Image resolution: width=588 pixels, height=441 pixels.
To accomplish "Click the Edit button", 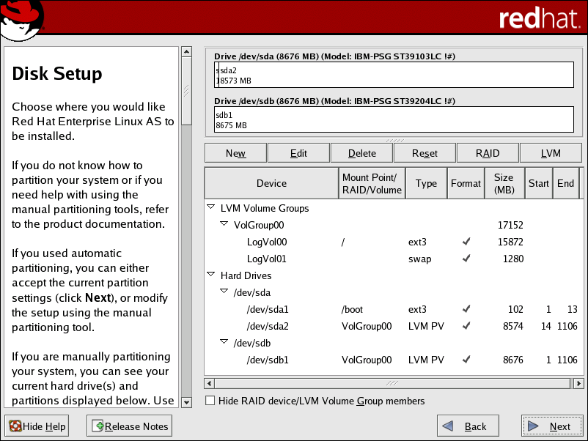I will coord(298,152).
